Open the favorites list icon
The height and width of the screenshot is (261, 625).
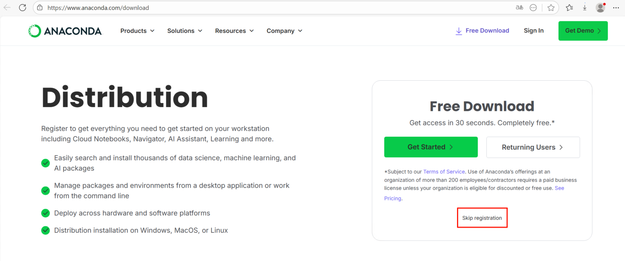569,7
